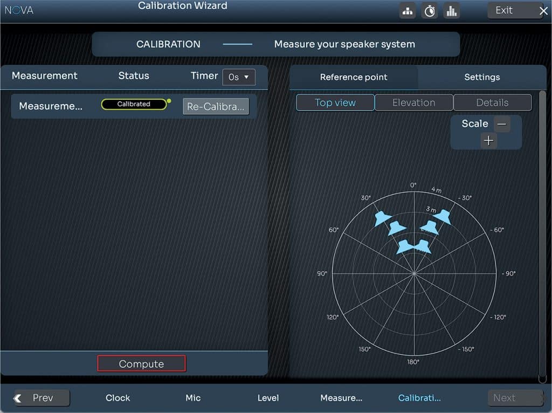Viewport: 552px width, 413px height.
Task: Exit the Calibration Wizard
Action: (x=515, y=10)
